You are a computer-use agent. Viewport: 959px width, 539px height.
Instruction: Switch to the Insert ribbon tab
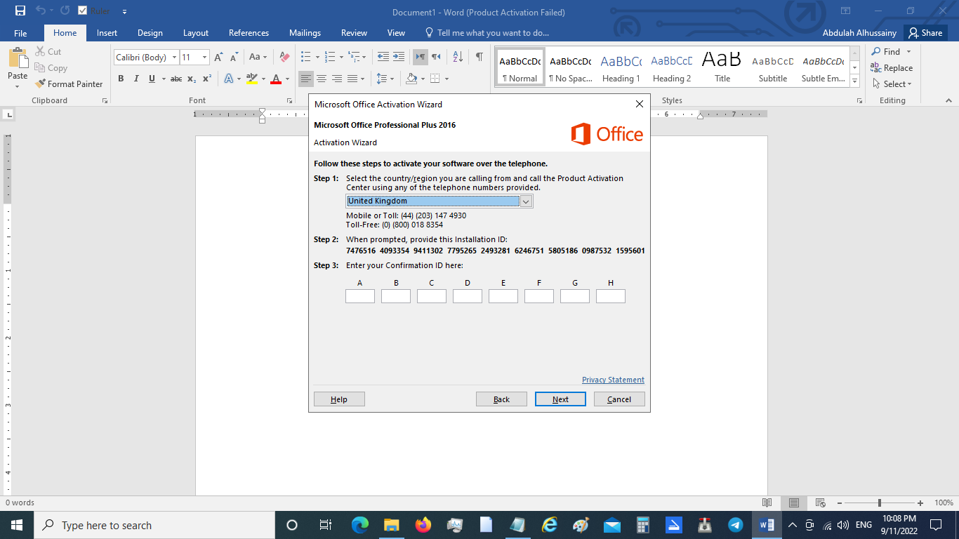tap(107, 33)
